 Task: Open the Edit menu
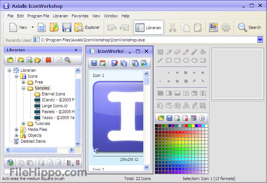pyautogui.click(x=20, y=16)
